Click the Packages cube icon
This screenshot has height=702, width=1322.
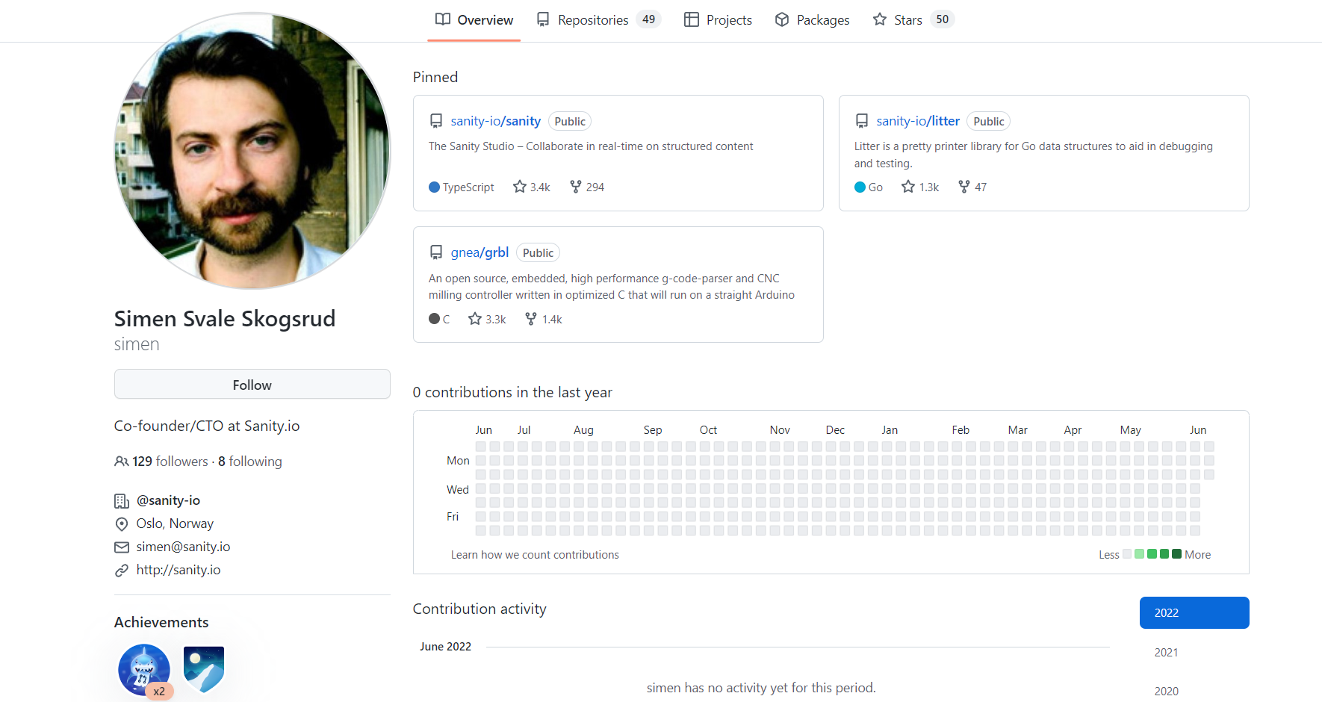[782, 19]
